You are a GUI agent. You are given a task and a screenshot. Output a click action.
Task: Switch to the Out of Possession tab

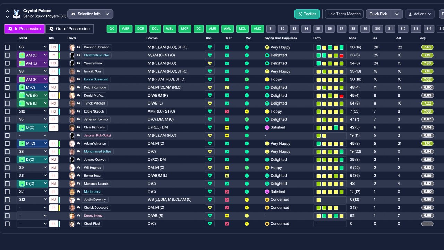click(70, 29)
